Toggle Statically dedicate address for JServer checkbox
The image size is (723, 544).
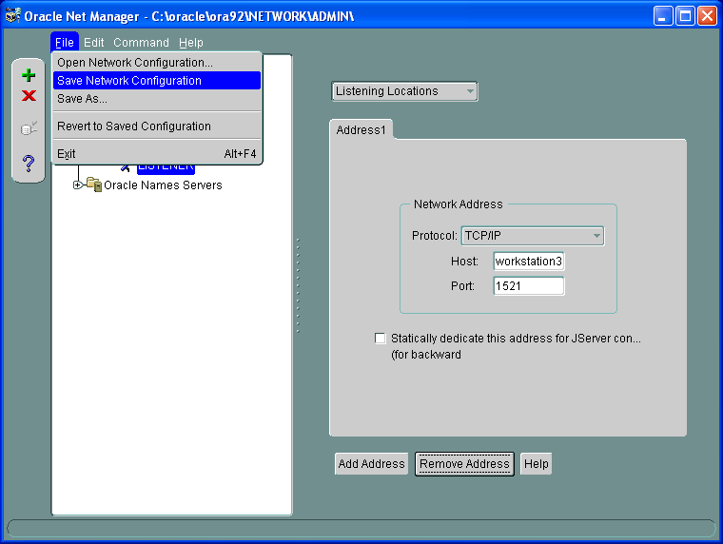coord(380,339)
